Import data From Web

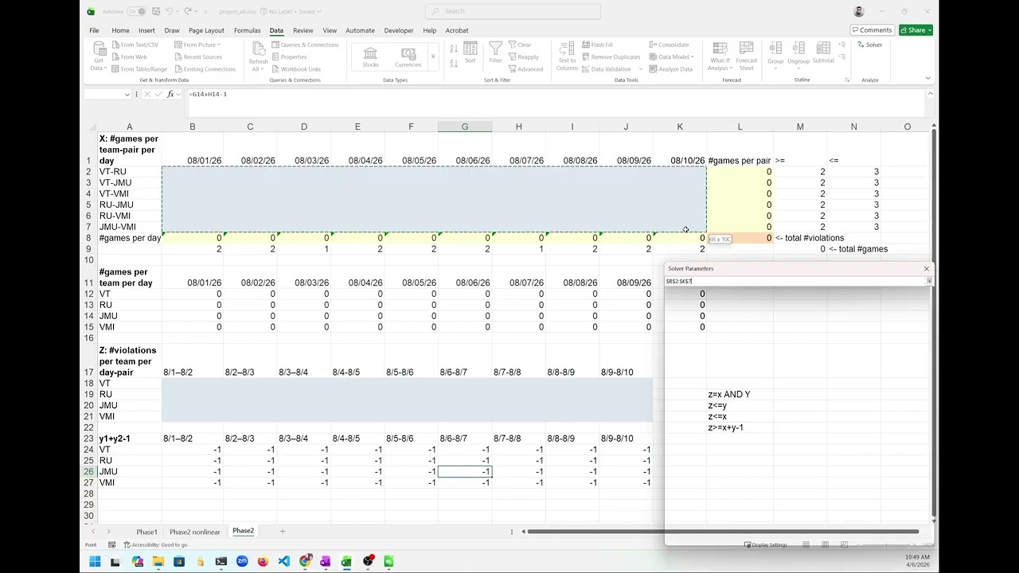click(x=129, y=57)
